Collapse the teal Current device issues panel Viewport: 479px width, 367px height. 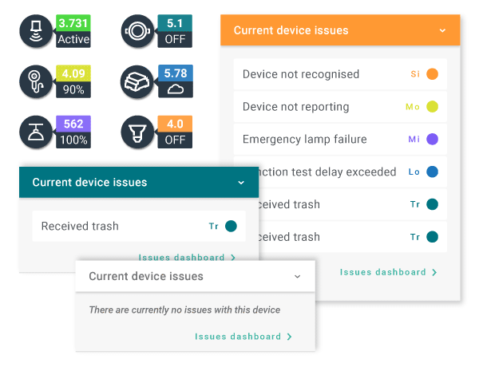(241, 183)
